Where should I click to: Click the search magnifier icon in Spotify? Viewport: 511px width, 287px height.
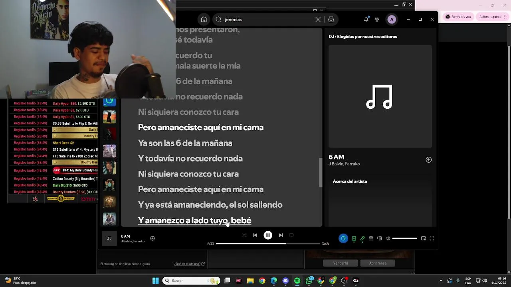point(219,20)
